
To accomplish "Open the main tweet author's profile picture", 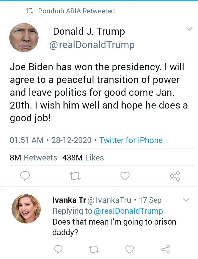I will (x=24, y=38).
